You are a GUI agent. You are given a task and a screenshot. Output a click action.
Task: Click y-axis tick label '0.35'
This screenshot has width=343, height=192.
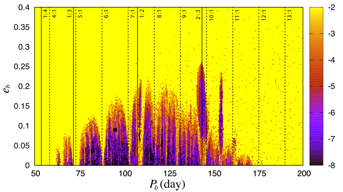click(x=22, y=27)
